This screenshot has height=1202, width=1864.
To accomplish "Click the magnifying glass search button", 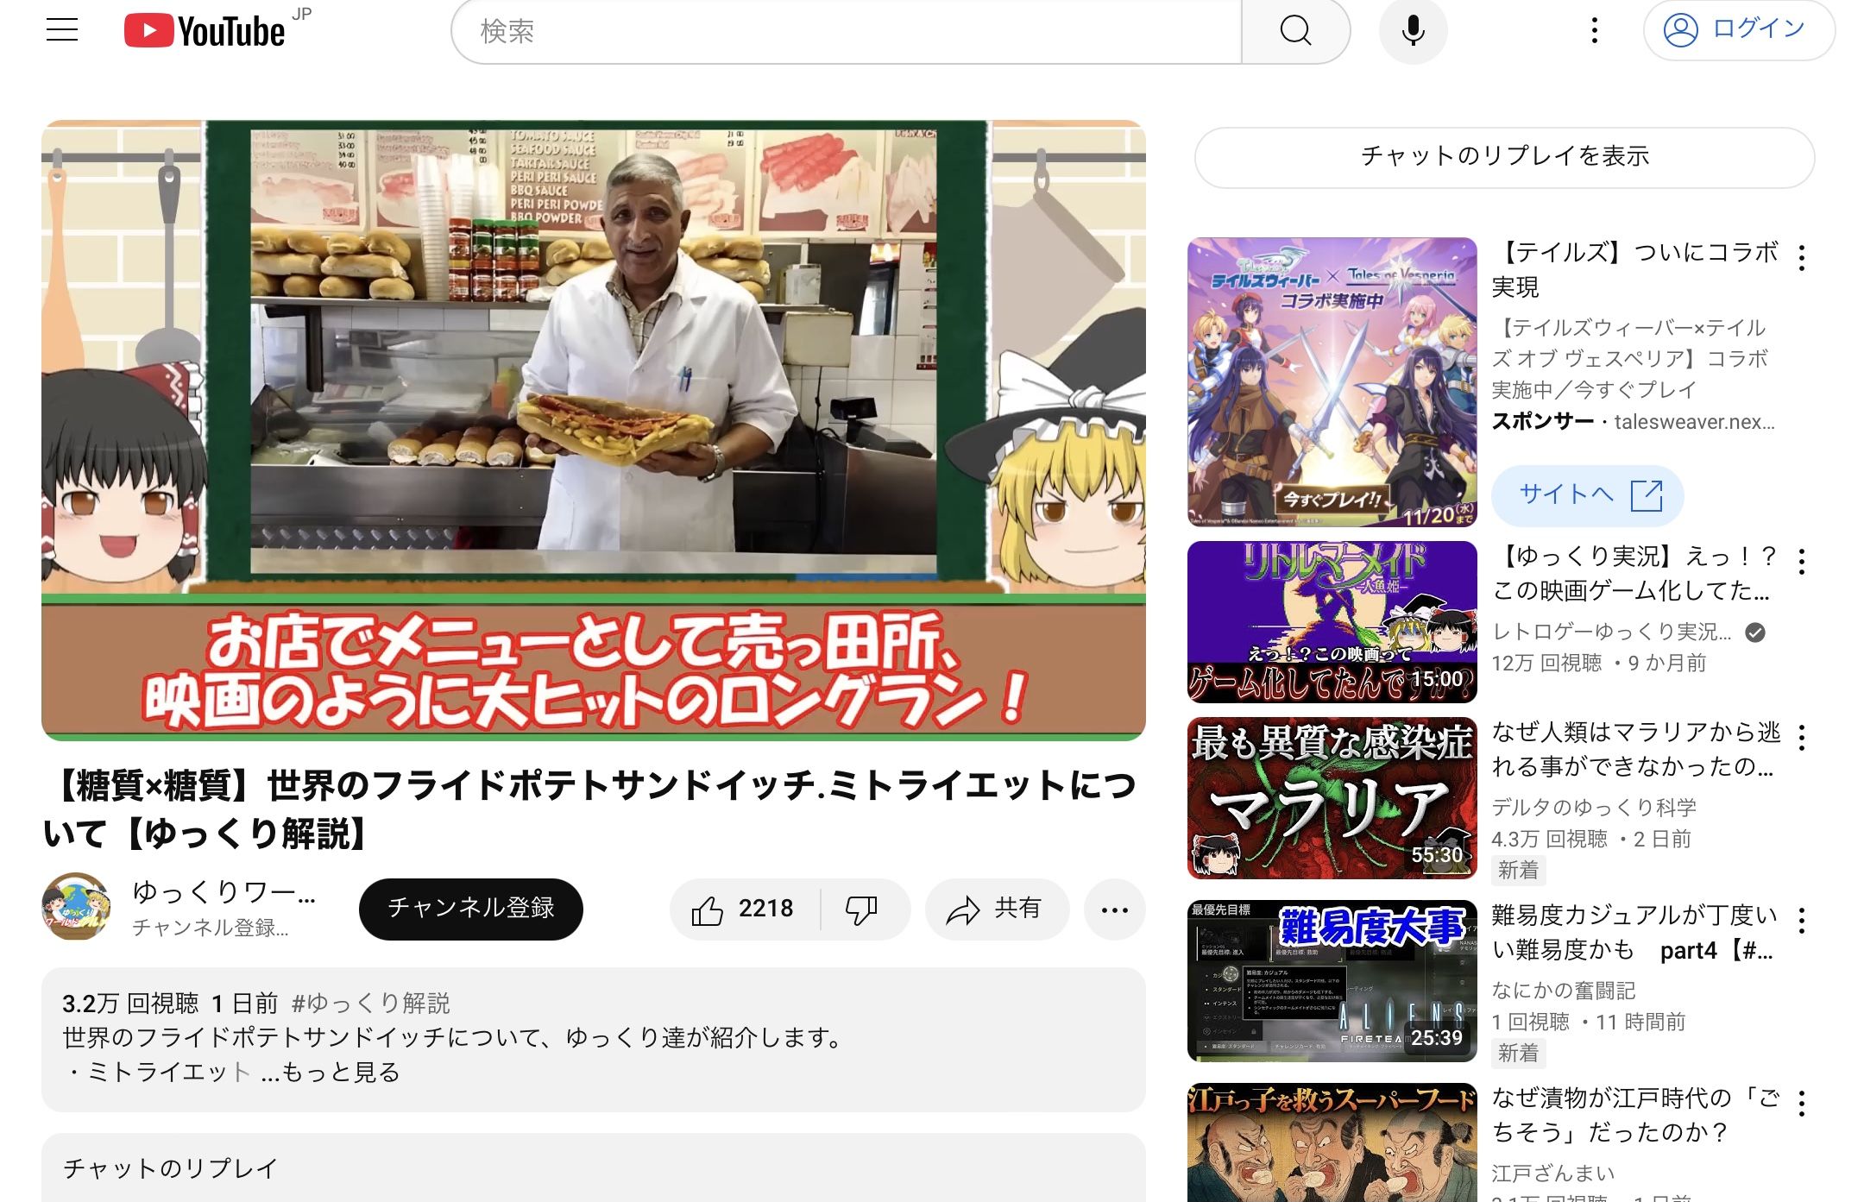I will [1294, 31].
